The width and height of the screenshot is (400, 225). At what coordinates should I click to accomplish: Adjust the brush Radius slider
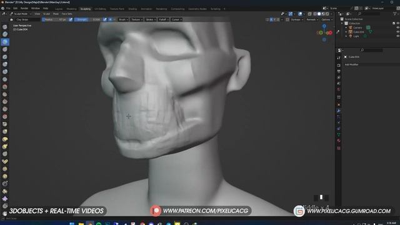click(x=55, y=19)
